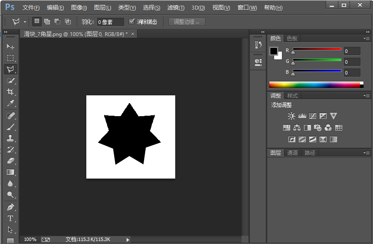The image size is (373, 244).
Task: Add a Brightness/Contrast adjustment
Action: pos(291,116)
